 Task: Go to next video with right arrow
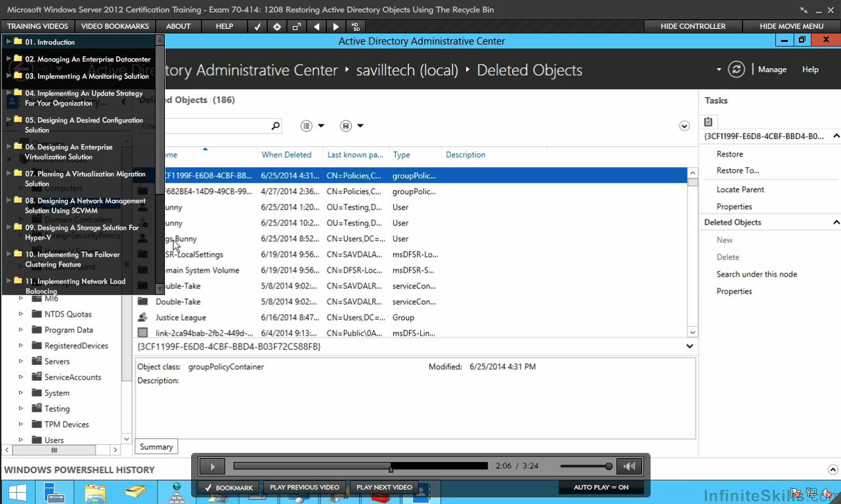tap(336, 26)
